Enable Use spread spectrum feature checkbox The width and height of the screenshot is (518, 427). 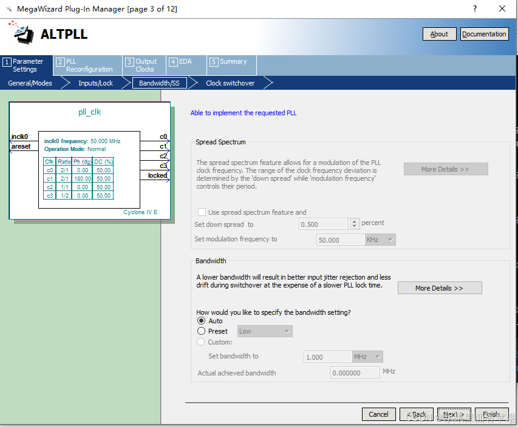point(202,212)
